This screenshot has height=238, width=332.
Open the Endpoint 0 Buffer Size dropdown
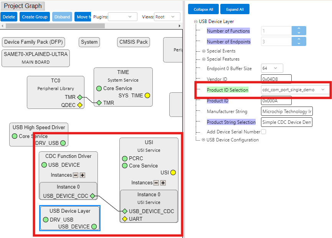point(272,68)
